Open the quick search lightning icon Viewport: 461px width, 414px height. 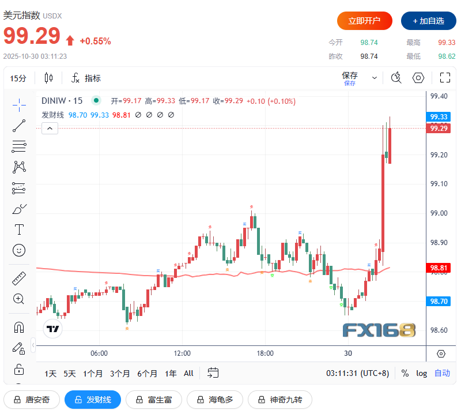click(396, 78)
